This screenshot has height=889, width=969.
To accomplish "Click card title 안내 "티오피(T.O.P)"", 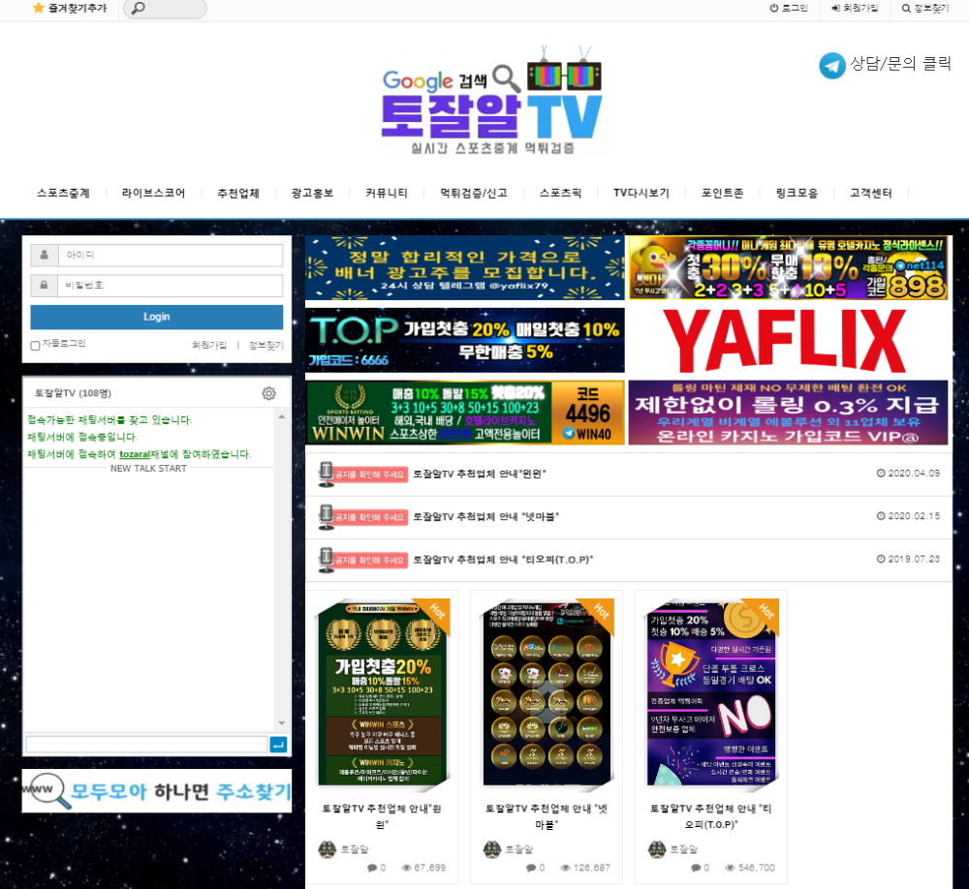I will click(710, 816).
